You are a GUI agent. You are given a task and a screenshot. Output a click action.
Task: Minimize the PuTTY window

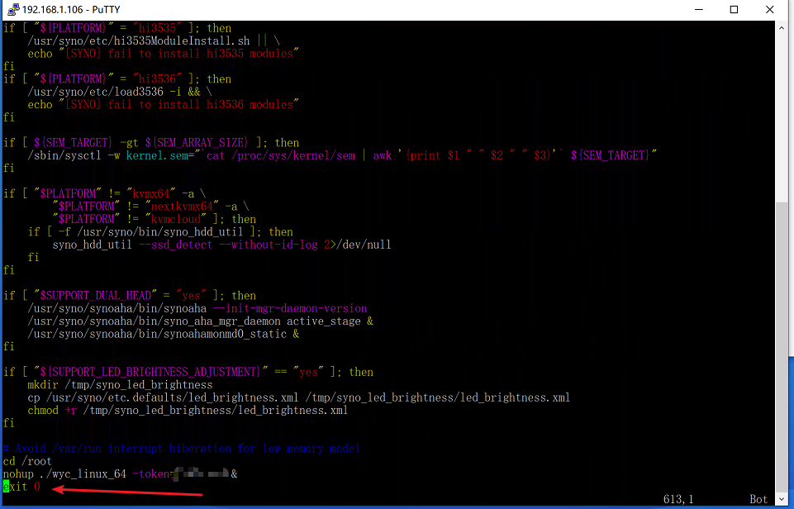click(x=699, y=10)
